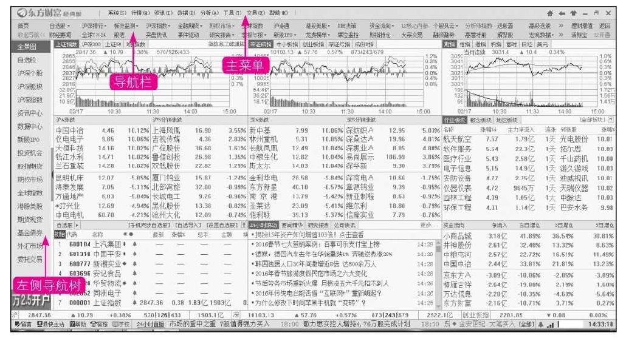Click 最快主站 server icon in status bar
Viewport: 626px width, 344px height.
click(x=50, y=324)
